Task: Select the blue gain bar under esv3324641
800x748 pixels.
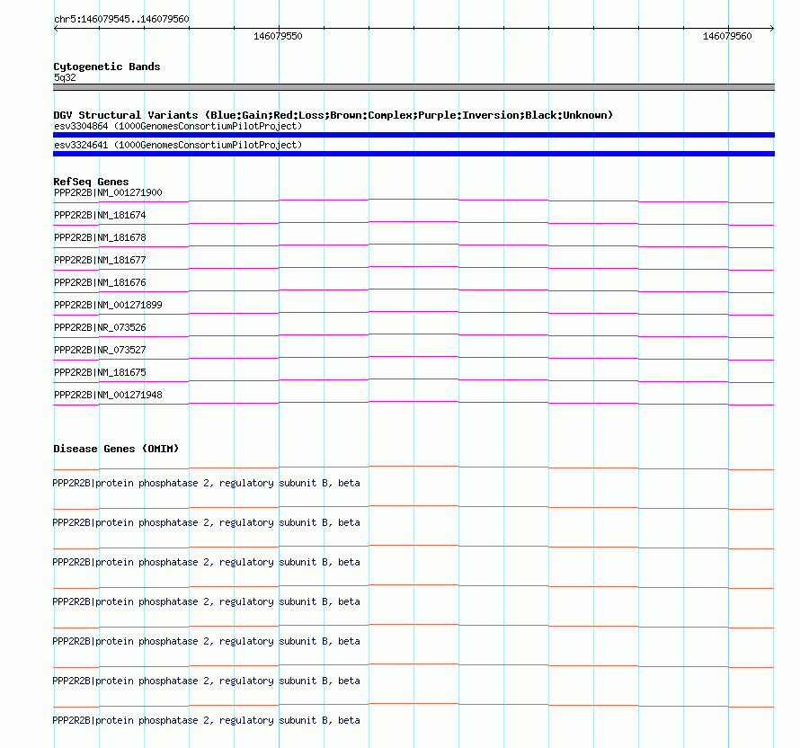Action: tap(413, 154)
